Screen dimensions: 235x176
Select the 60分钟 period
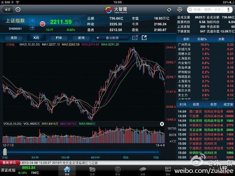(95, 157)
